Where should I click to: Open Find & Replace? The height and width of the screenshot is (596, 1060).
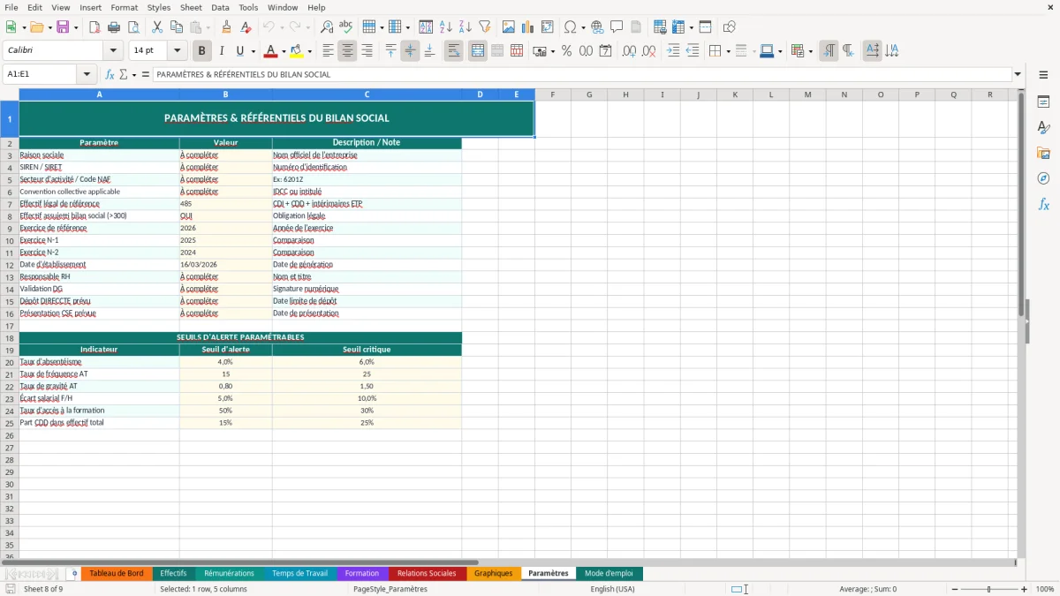[327, 27]
